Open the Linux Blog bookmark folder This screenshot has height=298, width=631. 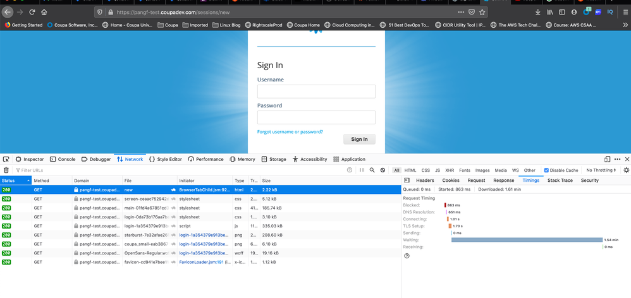click(x=226, y=25)
